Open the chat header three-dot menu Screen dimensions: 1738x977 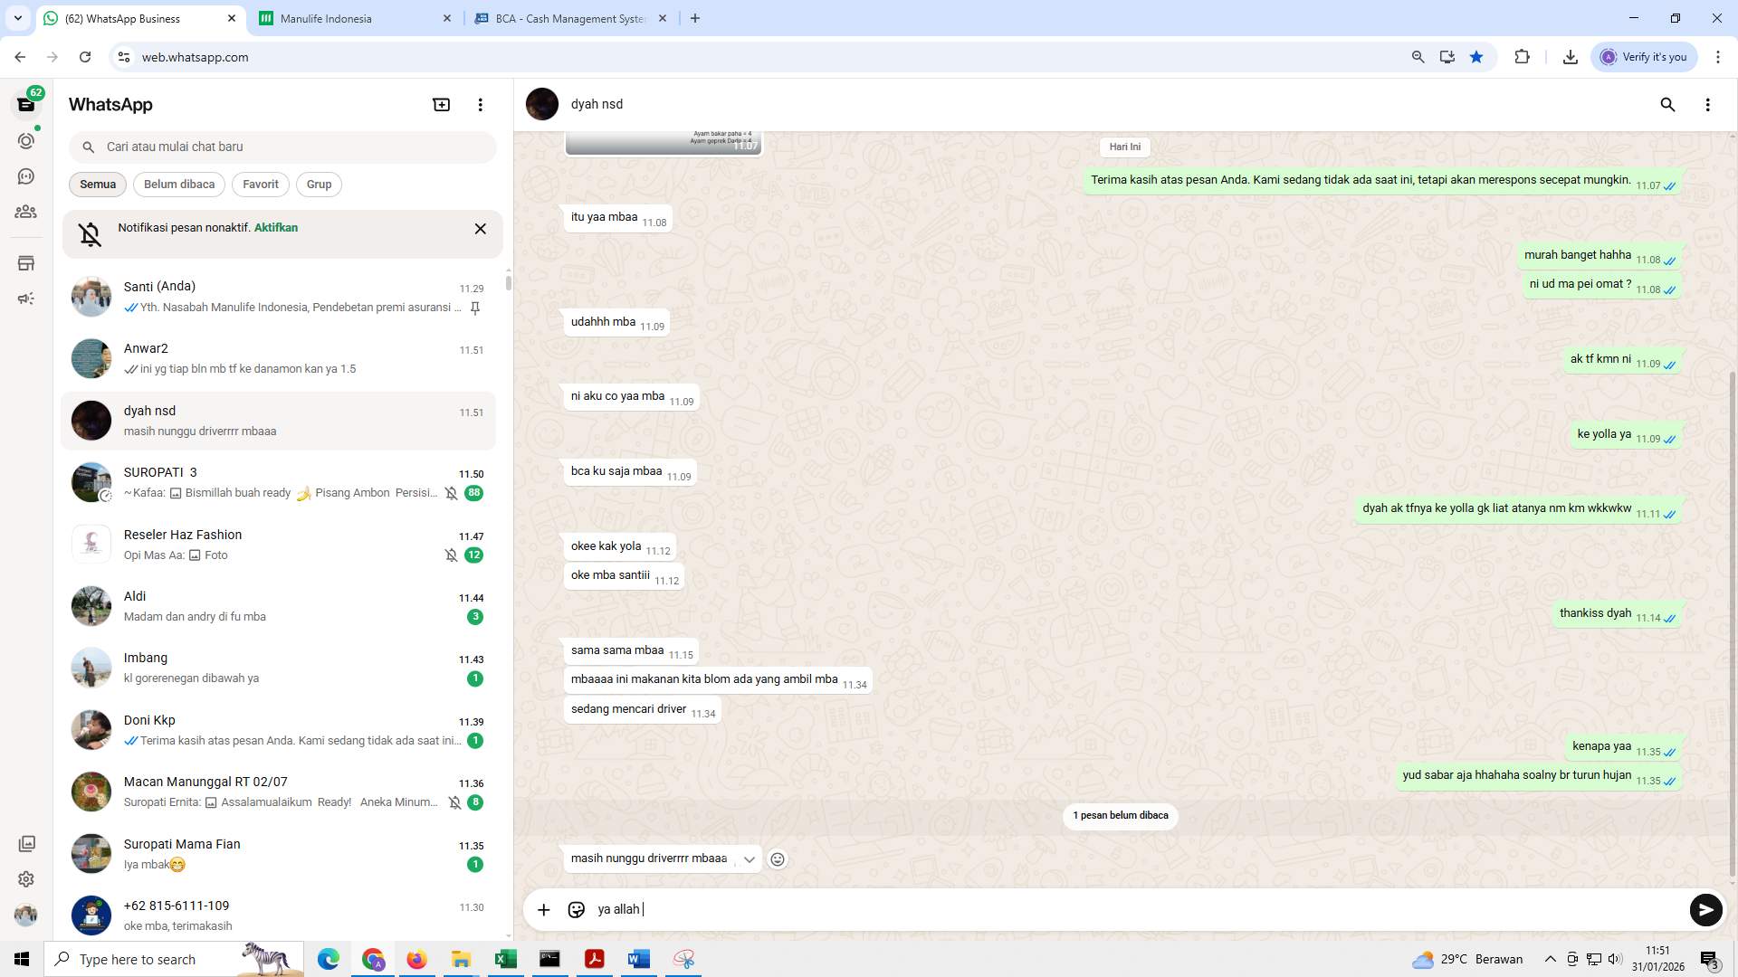coord(1708,105)
